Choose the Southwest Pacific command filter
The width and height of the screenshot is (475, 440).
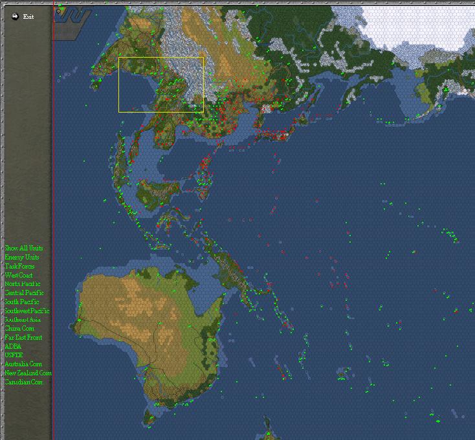(27, 311)
